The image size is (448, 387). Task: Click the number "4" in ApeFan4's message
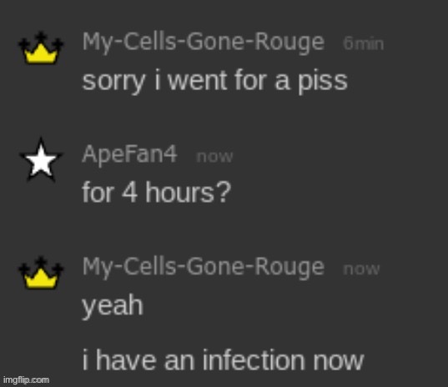[129, 193]
